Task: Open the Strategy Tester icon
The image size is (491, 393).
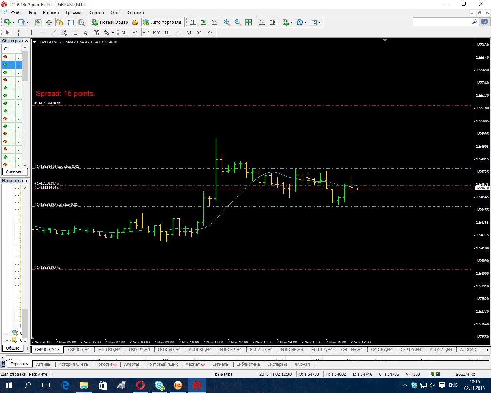Action: click(x=81, y=22)
